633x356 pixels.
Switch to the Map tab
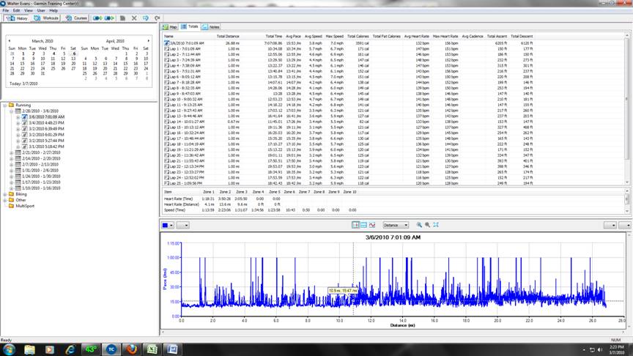[x=170, y=26]
